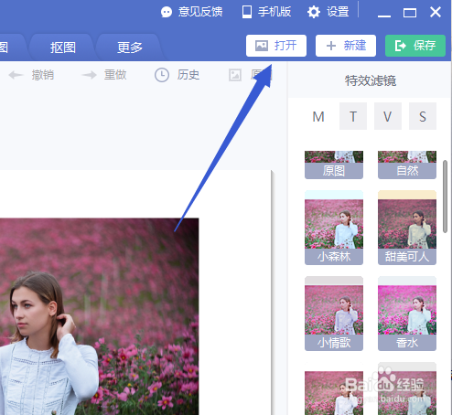Save the picture with 保存 button
Viewport: 452px width, 415px height.
415,46
